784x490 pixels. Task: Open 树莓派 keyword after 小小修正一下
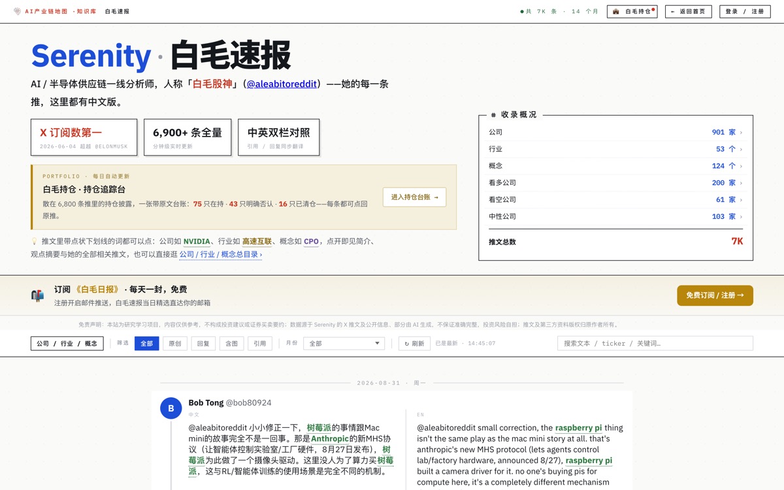(319, 428)
